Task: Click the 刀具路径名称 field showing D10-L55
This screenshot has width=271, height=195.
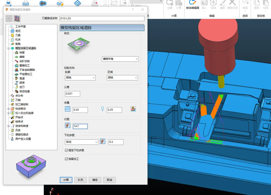Action: [102, 19]
